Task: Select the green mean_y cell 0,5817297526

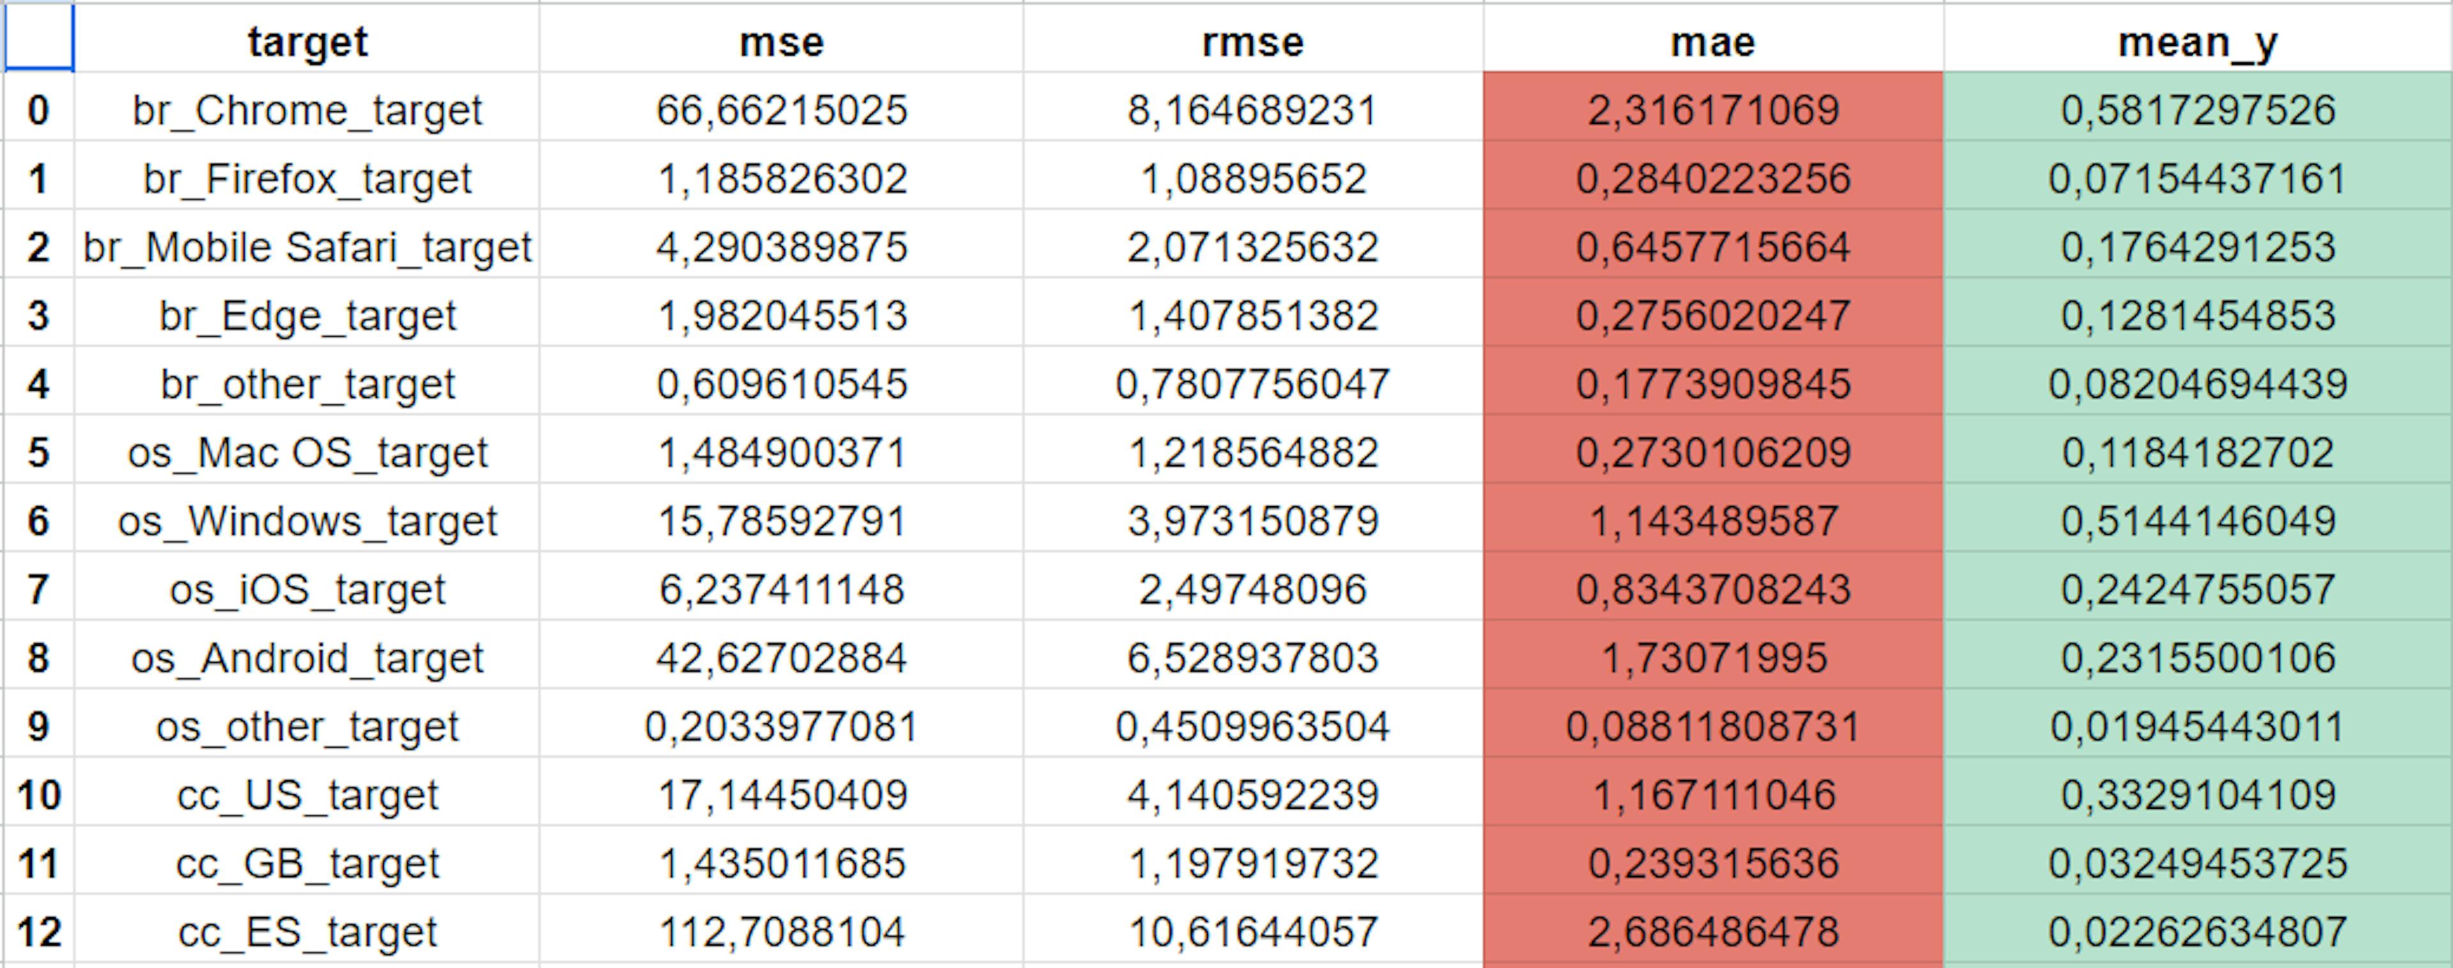Action: 2197,111
